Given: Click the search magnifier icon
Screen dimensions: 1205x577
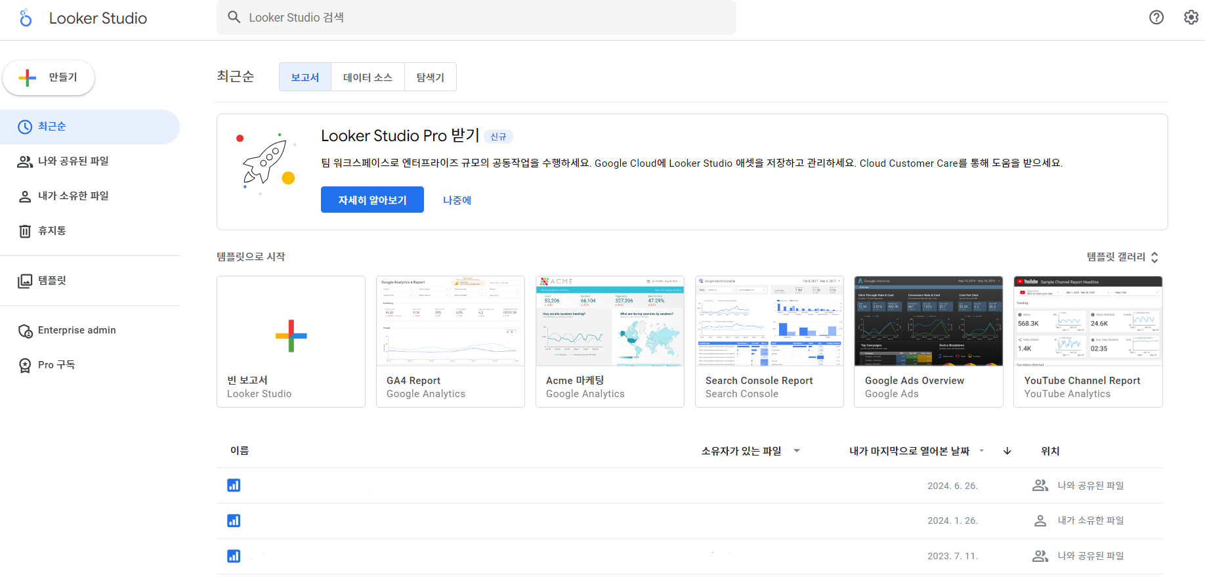Looking at the screenshot, I should pyautogui.click(x=234, y=17).
